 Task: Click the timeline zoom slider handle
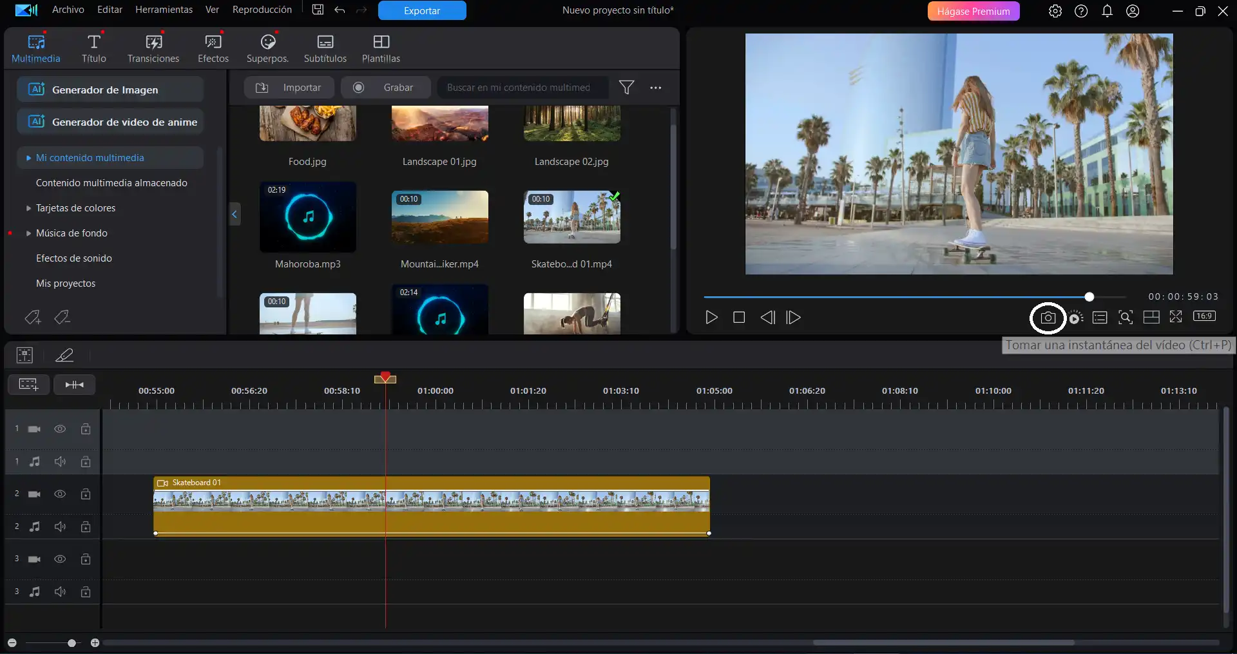tap(72, 643)
